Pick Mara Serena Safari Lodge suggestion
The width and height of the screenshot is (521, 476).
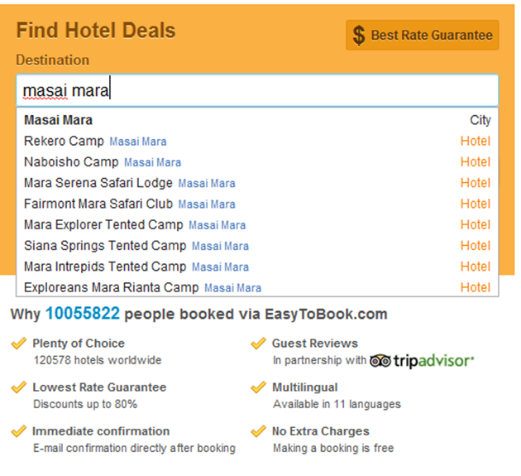98,183
